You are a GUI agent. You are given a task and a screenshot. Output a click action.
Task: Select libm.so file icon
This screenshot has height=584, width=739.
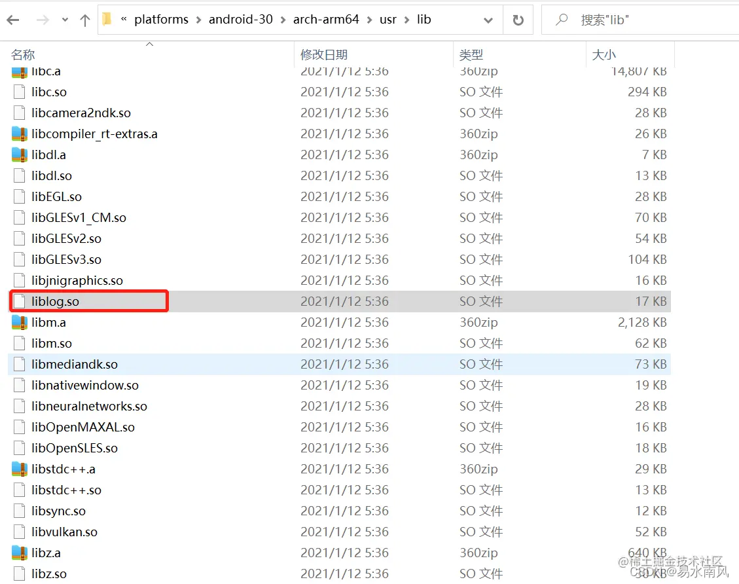(20, 343)
